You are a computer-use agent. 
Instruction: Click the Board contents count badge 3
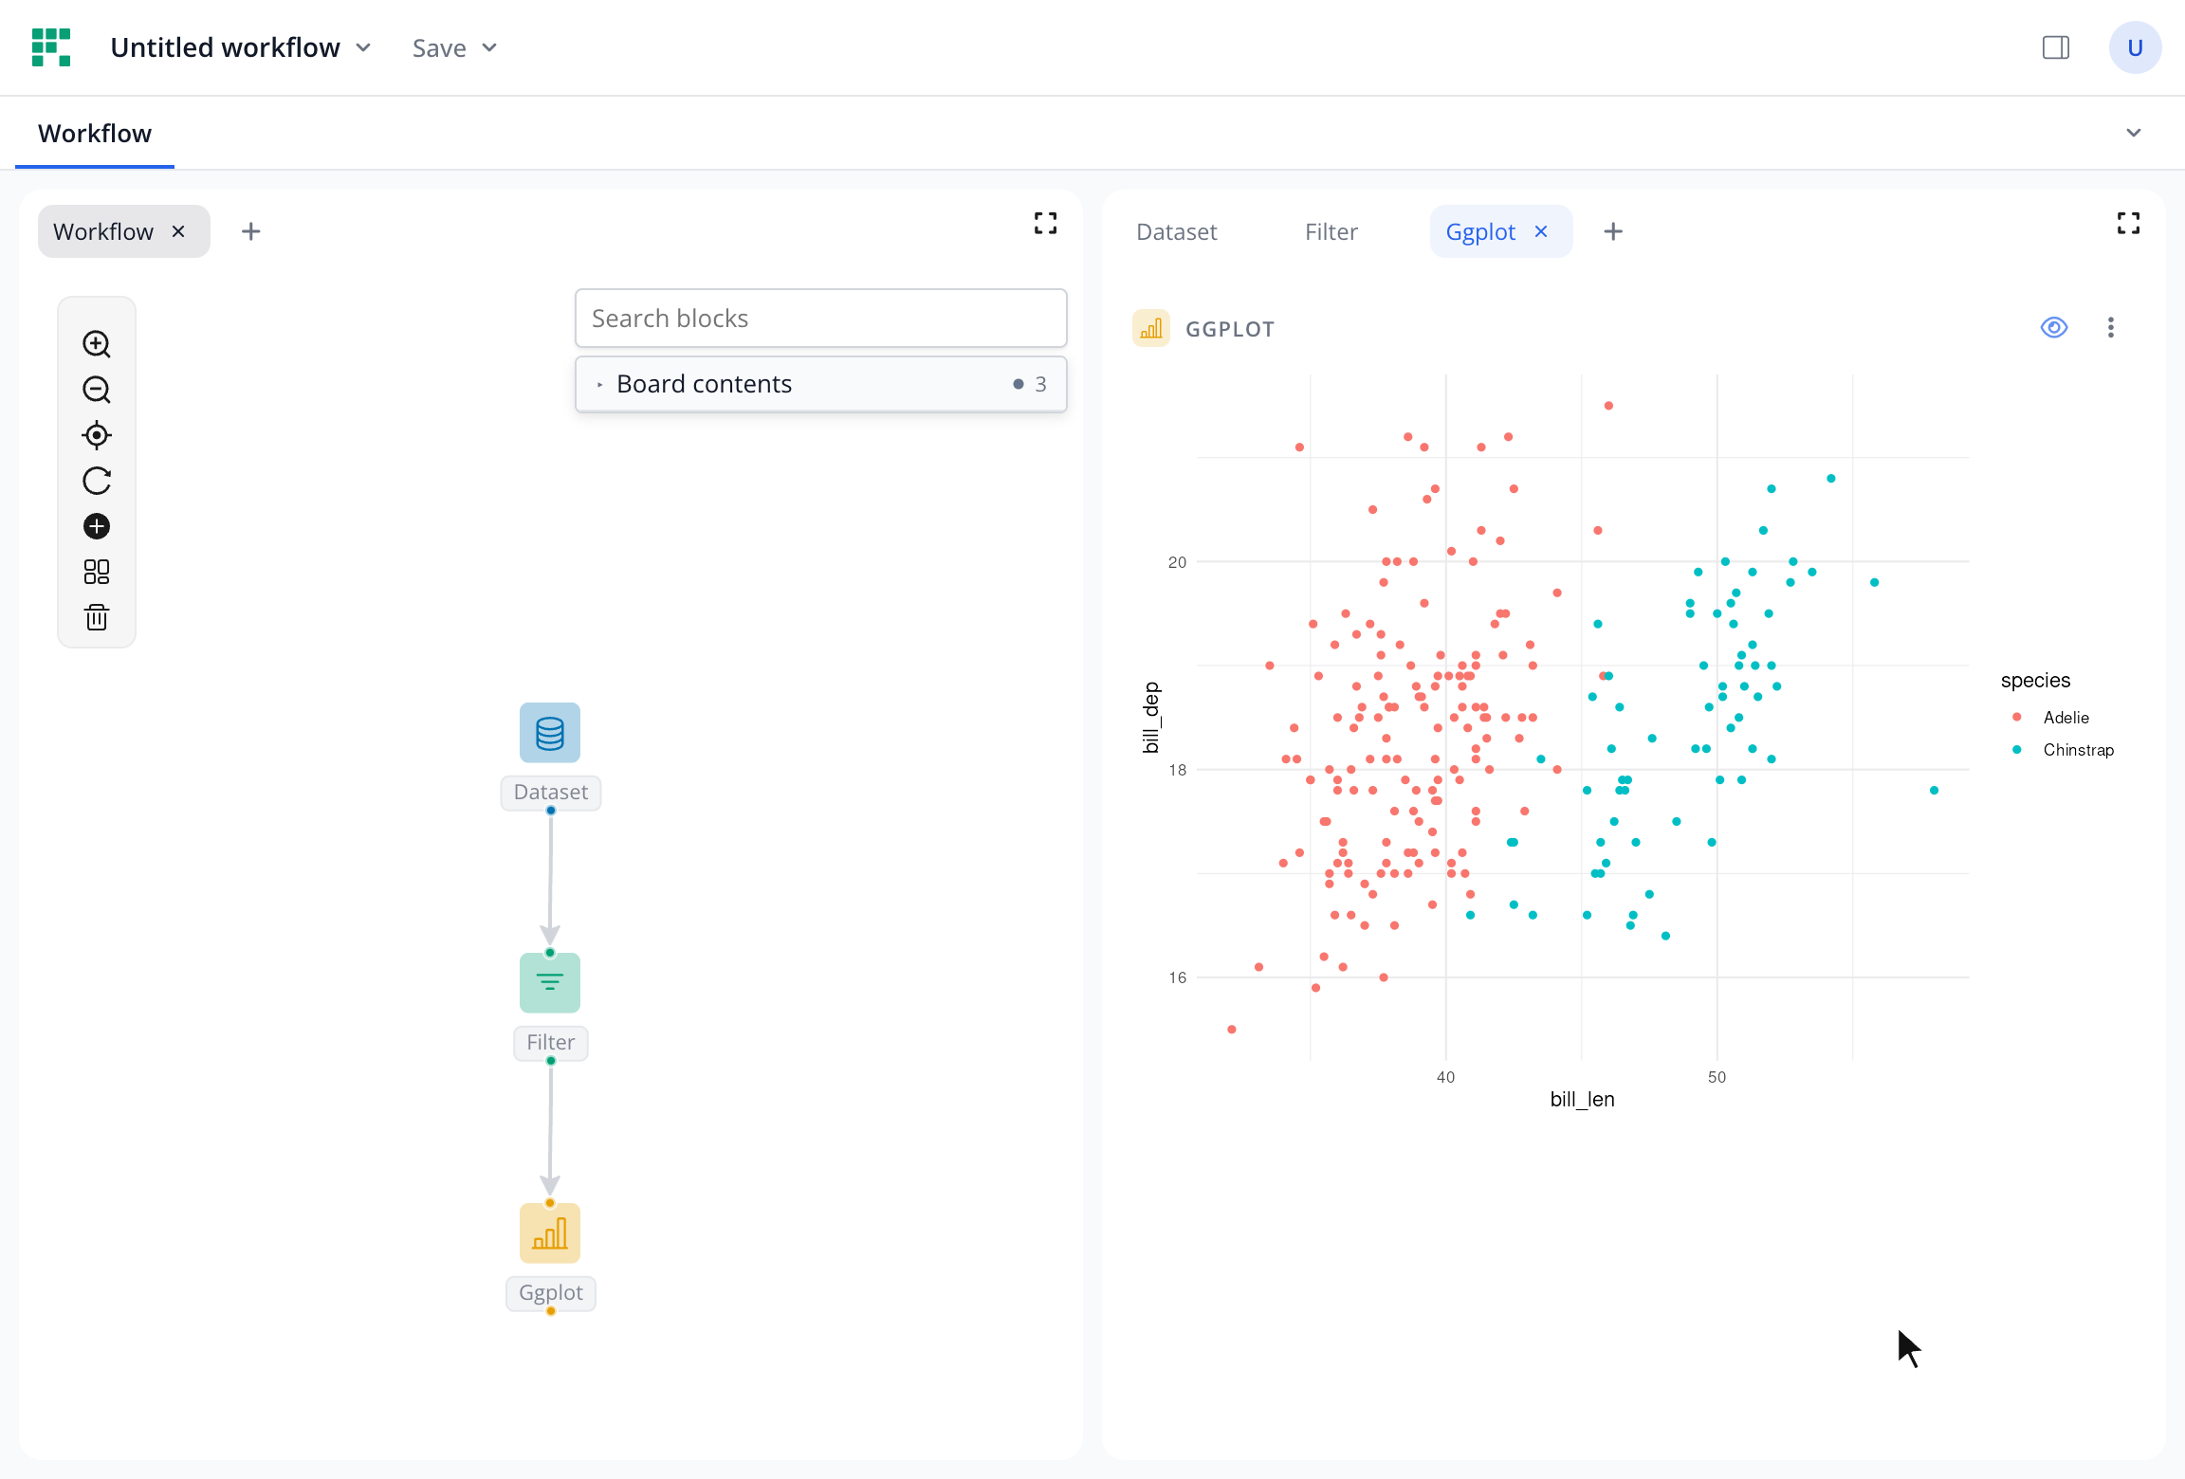click(1040, 384)
